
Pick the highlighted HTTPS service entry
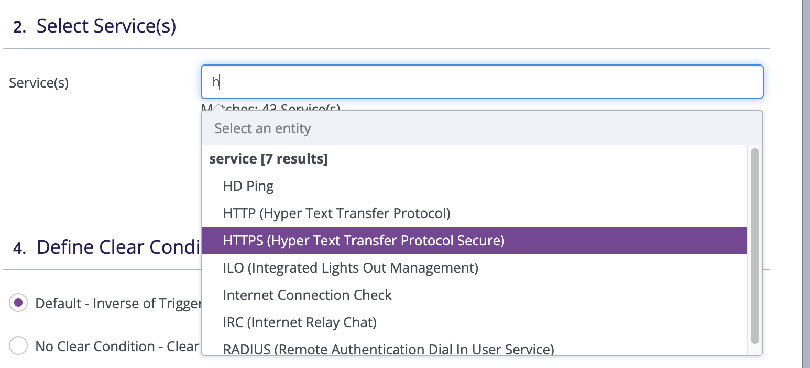(474, 241)
